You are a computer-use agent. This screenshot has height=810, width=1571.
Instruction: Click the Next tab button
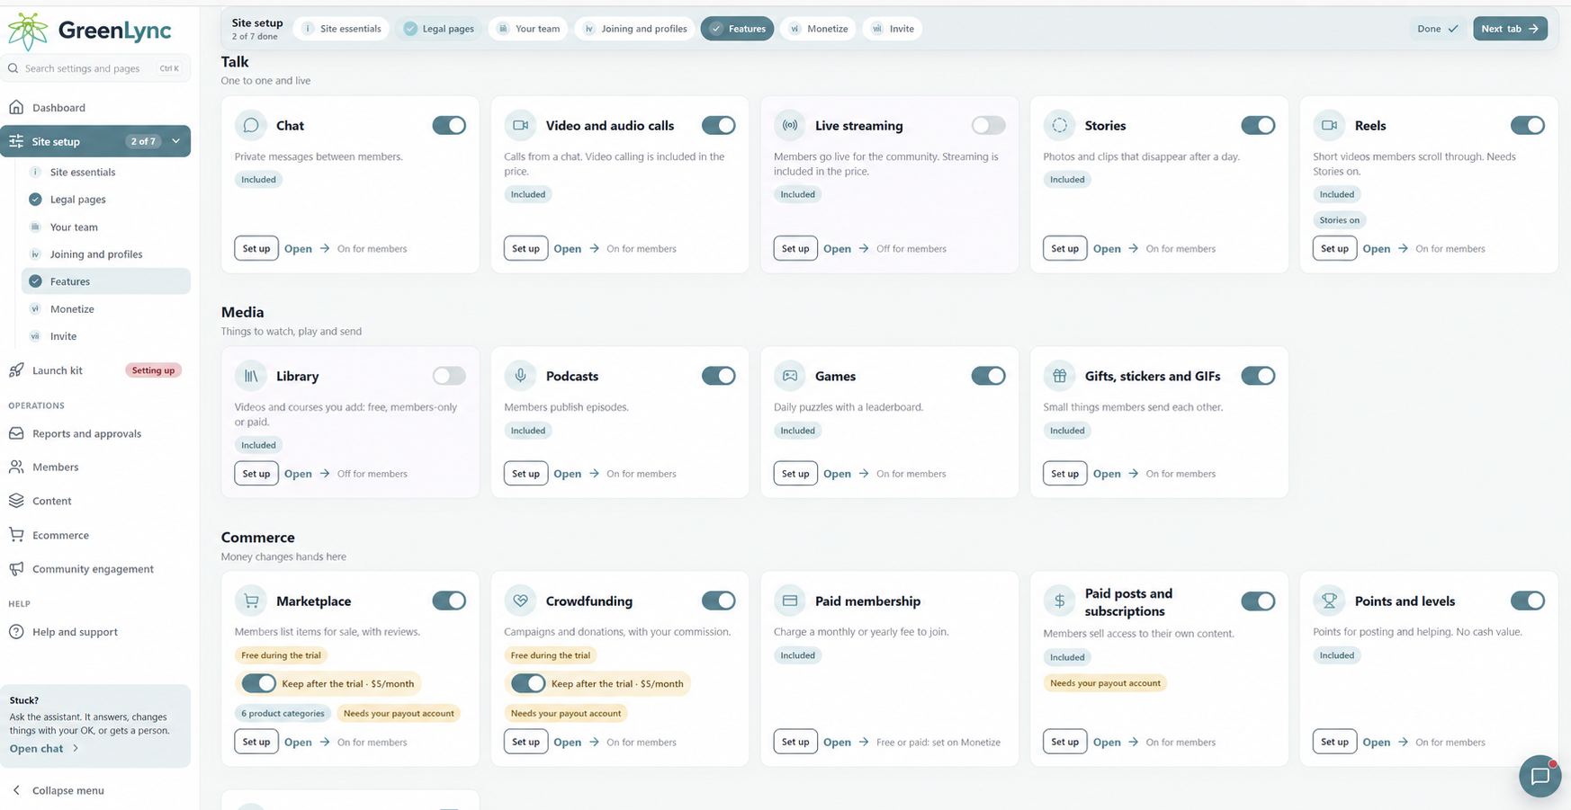click(1510, 29)
